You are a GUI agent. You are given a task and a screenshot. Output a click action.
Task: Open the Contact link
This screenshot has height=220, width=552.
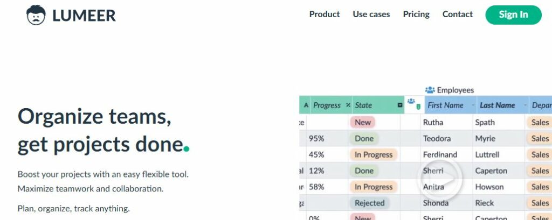[x=458, y=15]
